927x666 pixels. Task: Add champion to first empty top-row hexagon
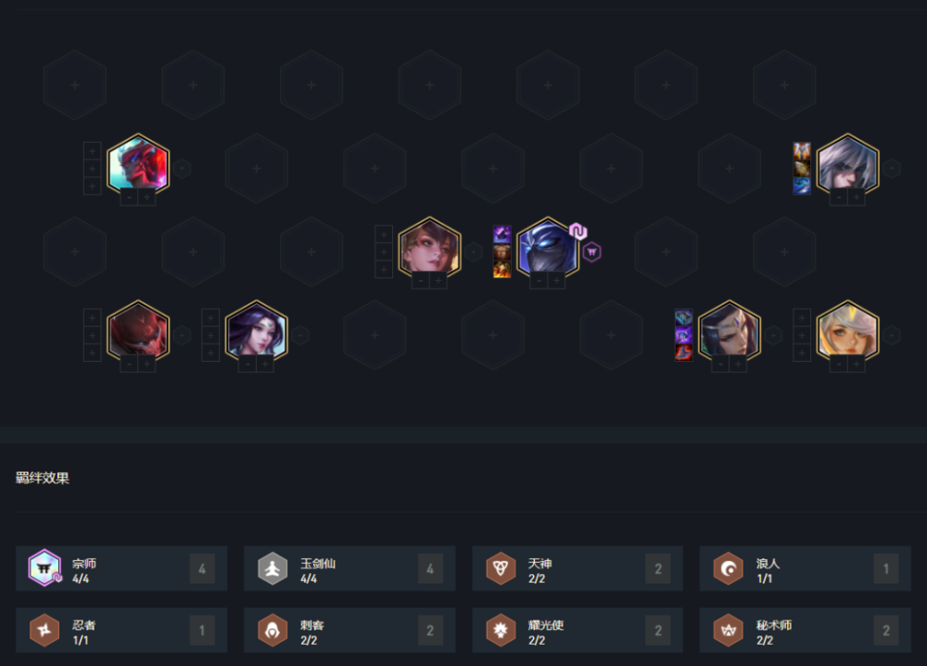pos(75,85)
